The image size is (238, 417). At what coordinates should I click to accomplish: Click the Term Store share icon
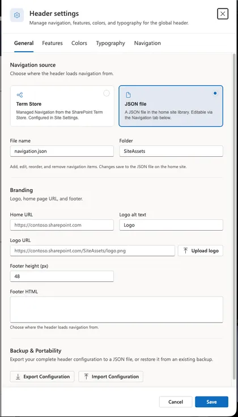pos(20,95)
